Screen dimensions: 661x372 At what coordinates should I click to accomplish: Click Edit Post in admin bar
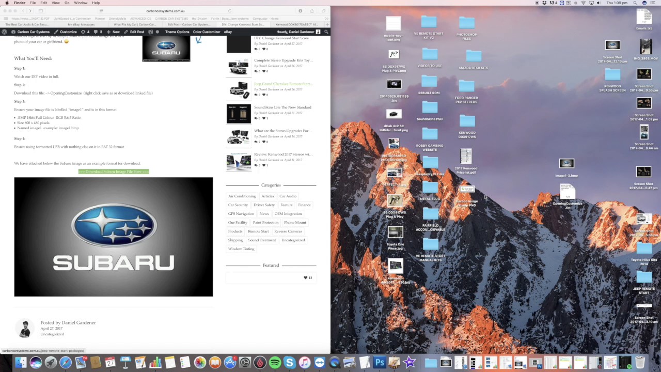click(x=134, y=32)
